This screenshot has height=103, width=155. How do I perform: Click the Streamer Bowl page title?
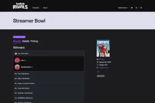coord(29,21)
